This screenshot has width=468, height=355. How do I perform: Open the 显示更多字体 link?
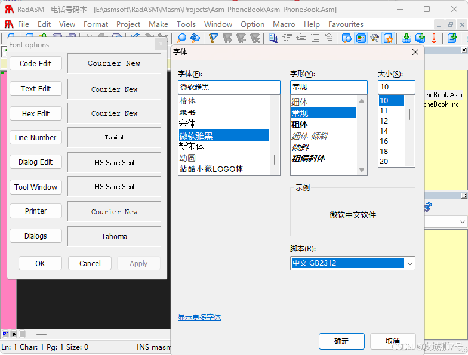click(199, 317)
